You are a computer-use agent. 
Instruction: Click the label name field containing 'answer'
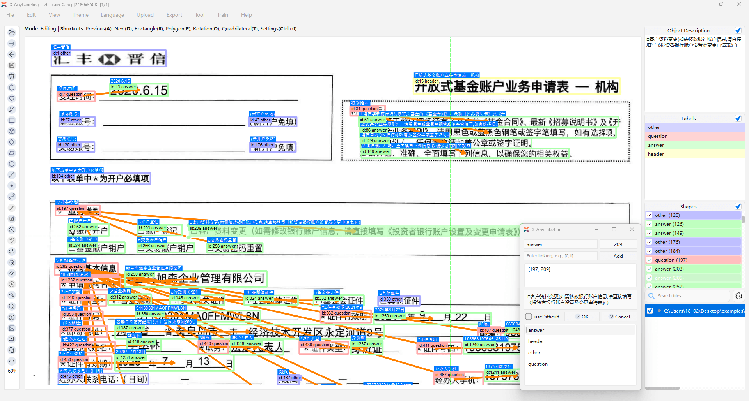[x=561, y=244]
